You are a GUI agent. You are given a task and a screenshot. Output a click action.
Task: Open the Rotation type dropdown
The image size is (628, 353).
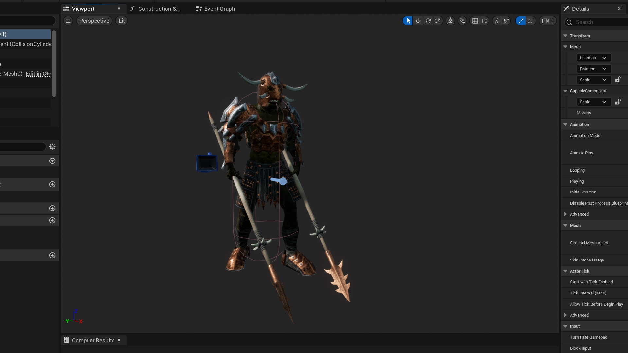pyautogui.click(x=594, y=69)
